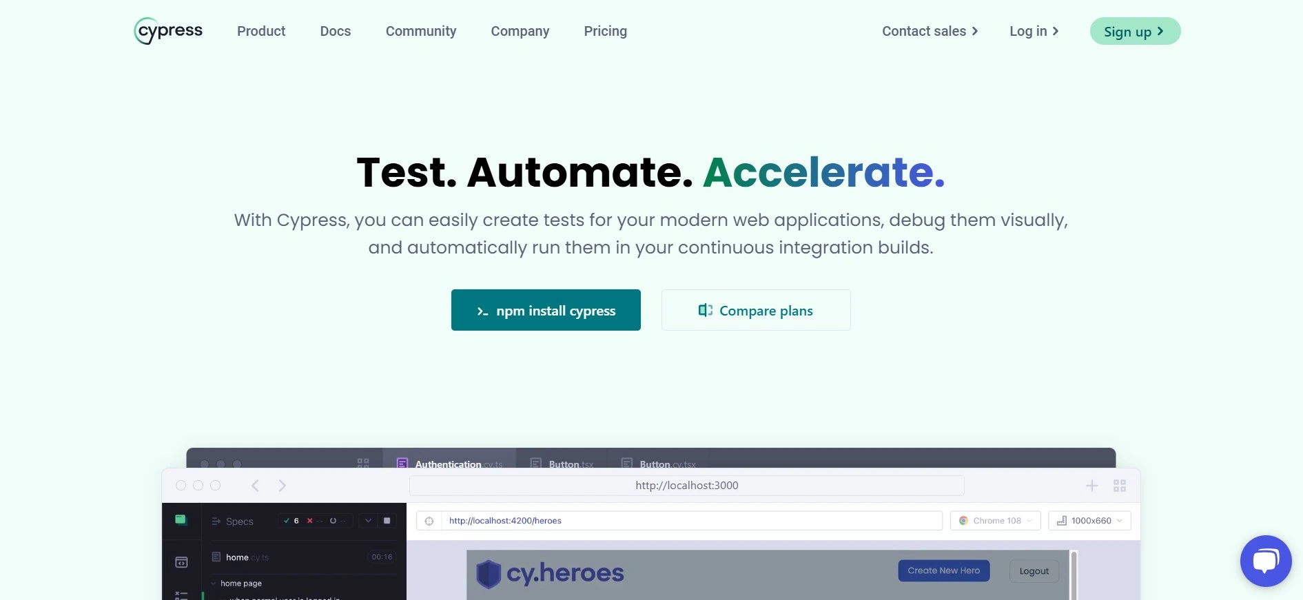Click the Specs list toggle icon
Viewport: 1303px width, 600px height.
pyautogui.click(x=216, y=521)
